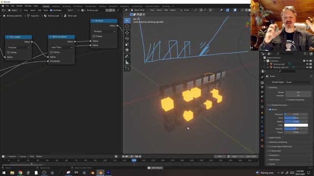Toggle the Bloom checkbox
The width and height of the screenshot is (314, 176).
pos(270,110)
